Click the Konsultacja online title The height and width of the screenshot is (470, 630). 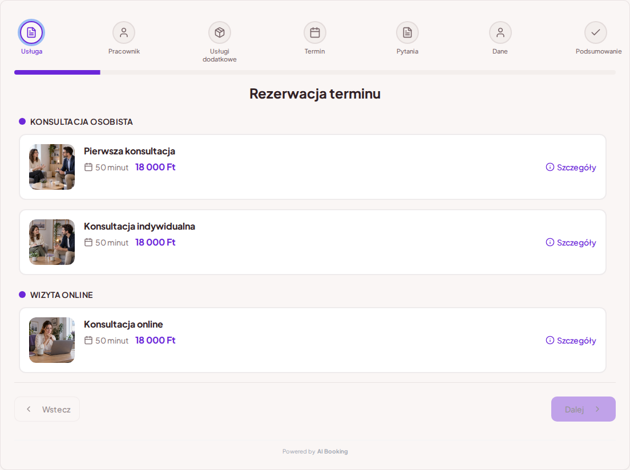pyautogui.click(x=123, y=324)
